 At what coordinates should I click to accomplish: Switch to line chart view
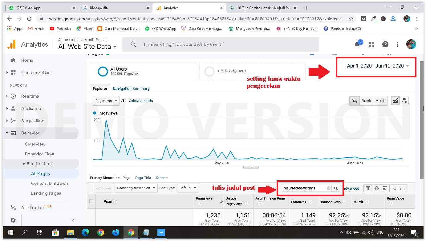point(395,101)
